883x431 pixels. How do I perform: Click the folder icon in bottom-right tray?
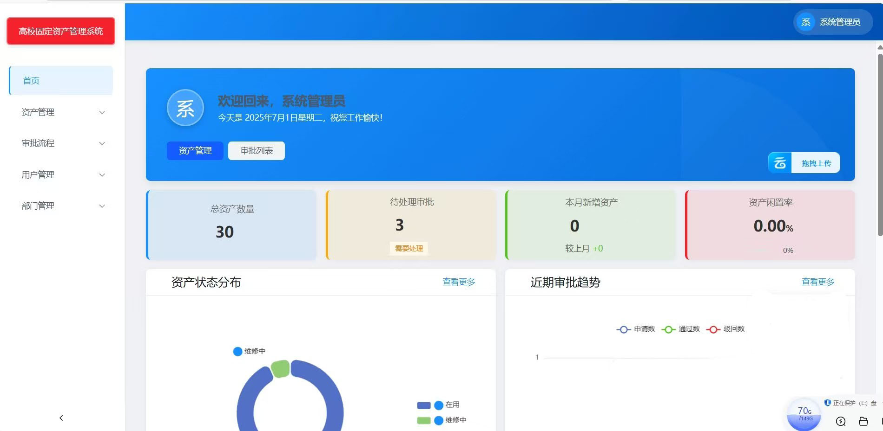point(863,421)
